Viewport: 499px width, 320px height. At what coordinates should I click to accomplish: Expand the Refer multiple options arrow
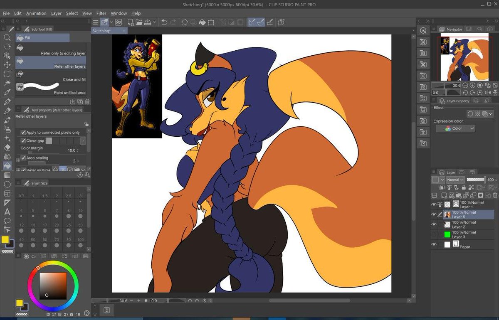(83, 170)
